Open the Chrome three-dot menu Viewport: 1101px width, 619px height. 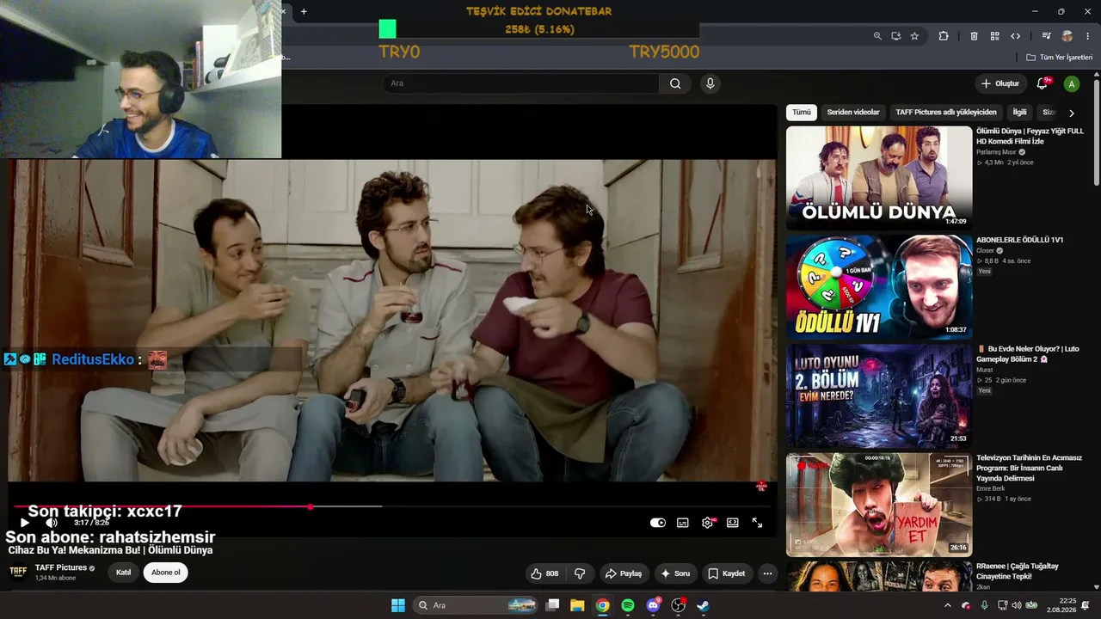(x=1087, y=36)
